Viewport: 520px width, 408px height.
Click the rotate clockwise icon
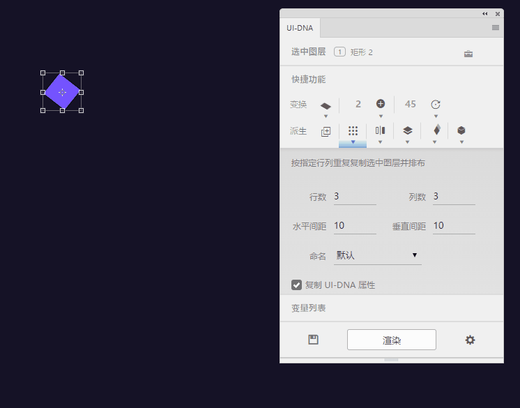tap(436, 105)
